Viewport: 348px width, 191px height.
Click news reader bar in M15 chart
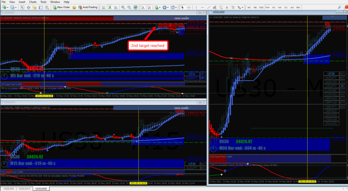click(160, 108)
